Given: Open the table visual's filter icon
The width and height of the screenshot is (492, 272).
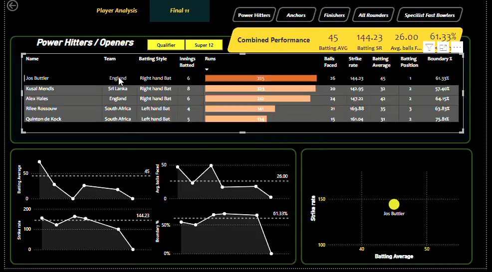Looking at the screenshot, I should [429, 47].
